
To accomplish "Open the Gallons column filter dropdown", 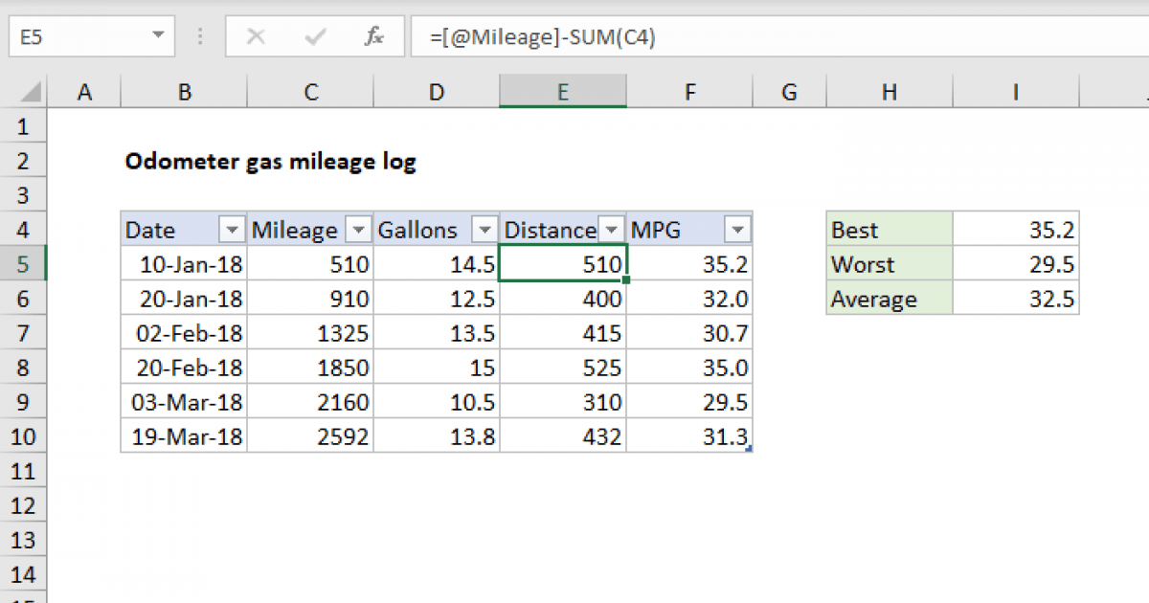I will [485, 230].
